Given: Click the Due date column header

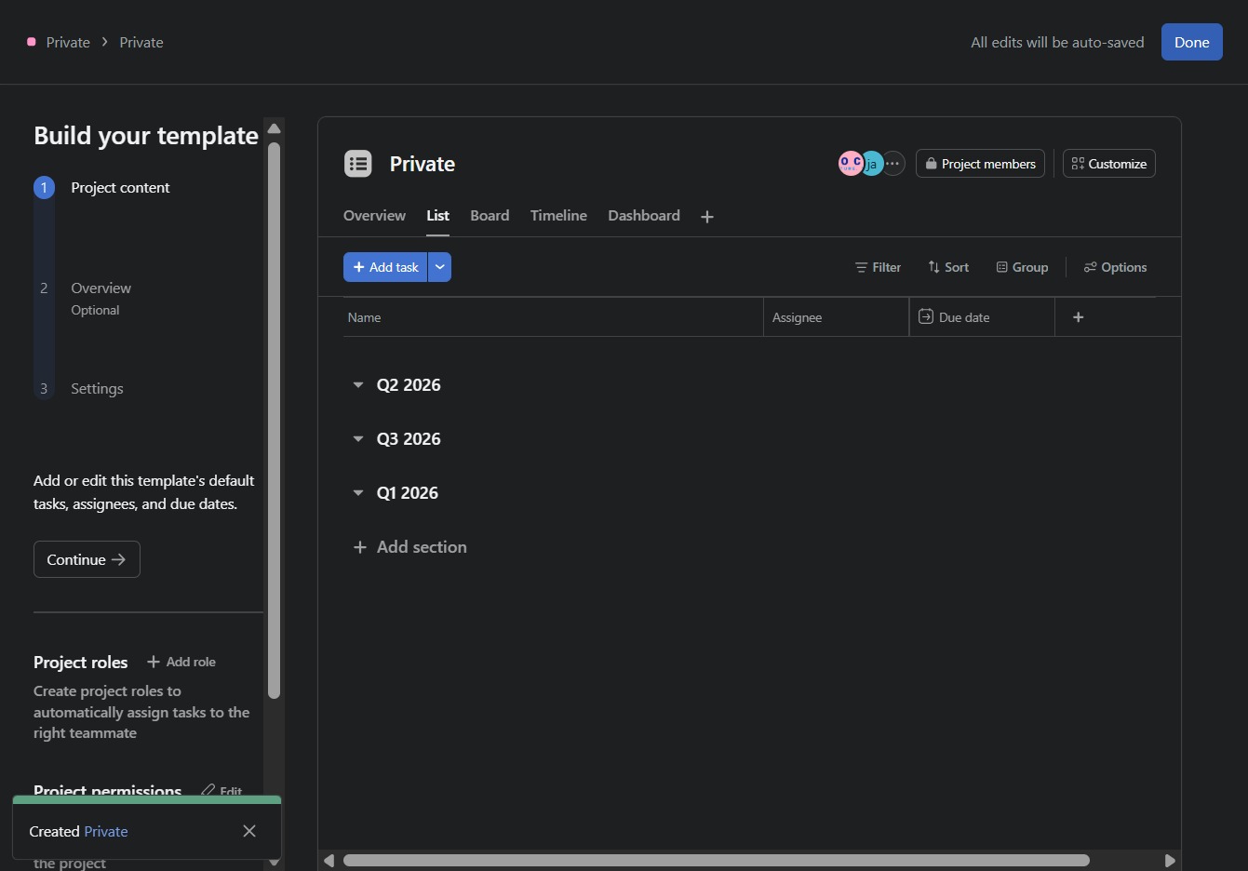Looking at the screenshot, I should 982,317.
